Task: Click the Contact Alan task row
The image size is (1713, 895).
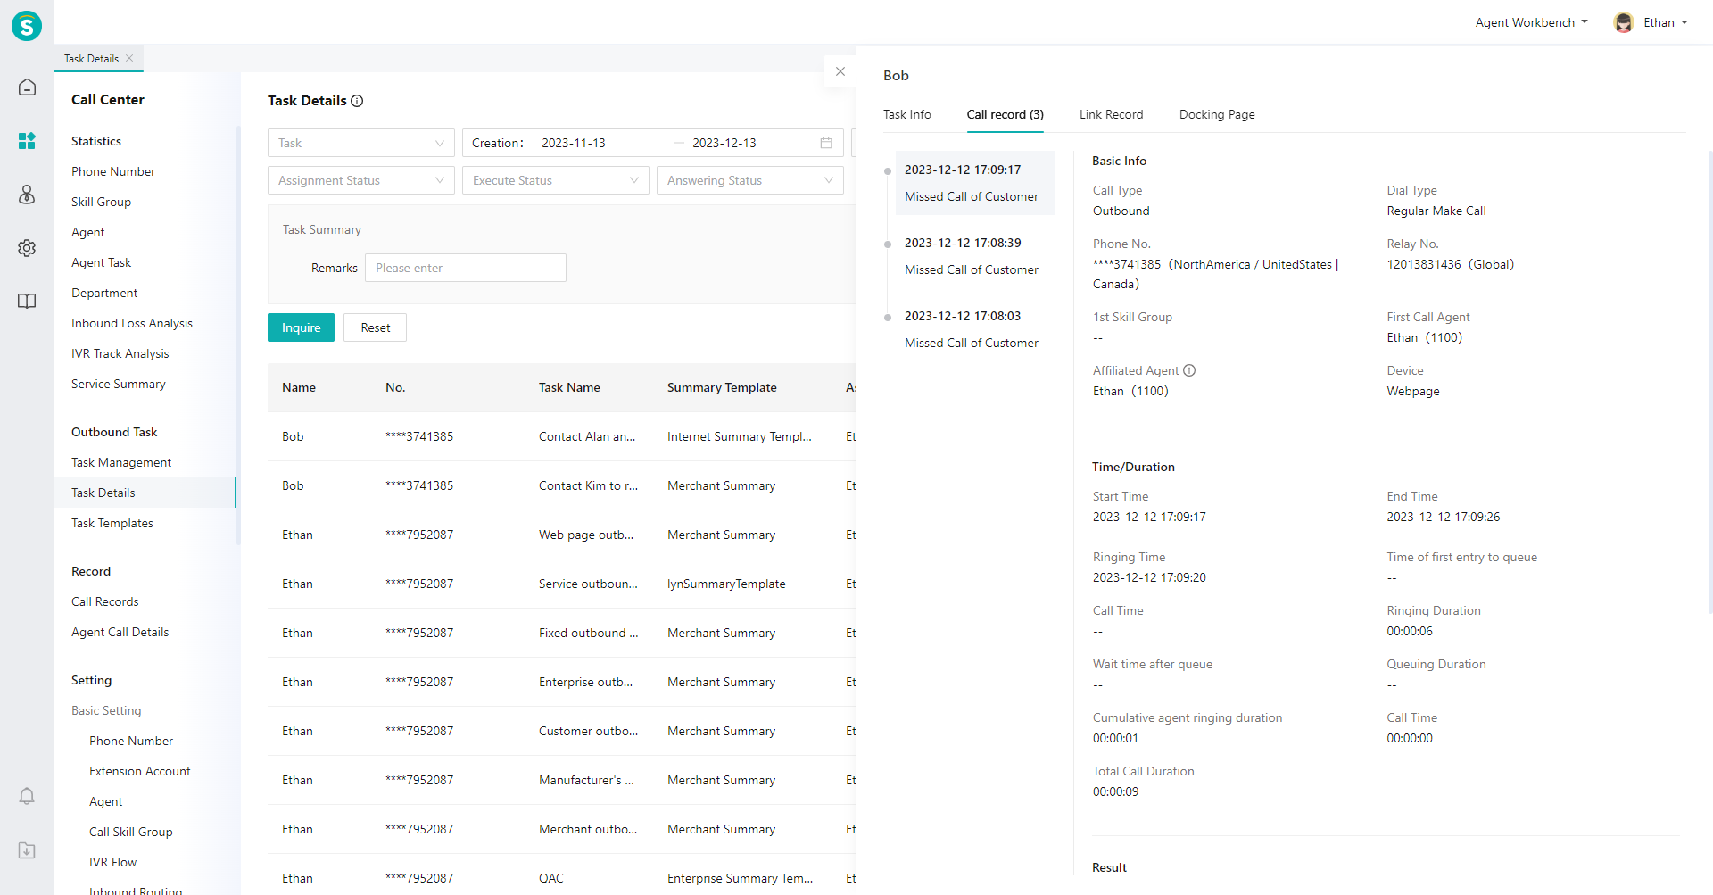Action: click(562, 436)
